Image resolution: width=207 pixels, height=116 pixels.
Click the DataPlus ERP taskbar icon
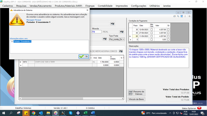pyautogui.click(x=56, y=113)
